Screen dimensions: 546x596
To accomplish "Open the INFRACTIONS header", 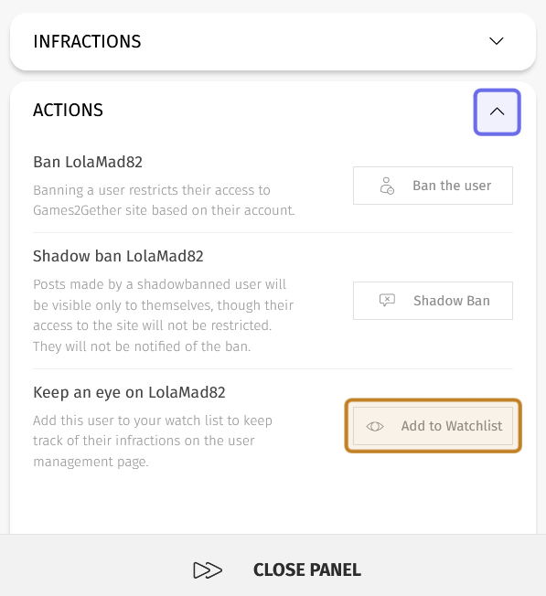I will point(87,41).
